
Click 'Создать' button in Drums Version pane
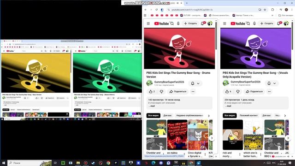point(190,24)
